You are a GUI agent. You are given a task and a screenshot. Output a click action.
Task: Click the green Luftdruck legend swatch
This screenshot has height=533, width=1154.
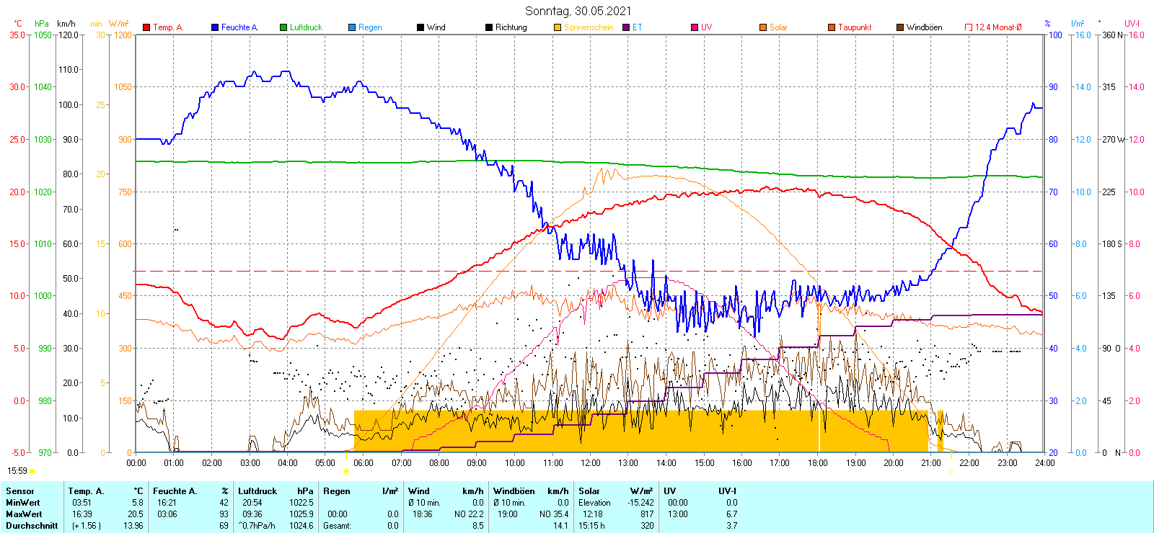(x=283, y=27)
